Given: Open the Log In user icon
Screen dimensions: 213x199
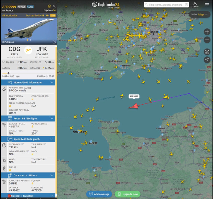Looking at the screenshot, I should click(x=195, y=4).
